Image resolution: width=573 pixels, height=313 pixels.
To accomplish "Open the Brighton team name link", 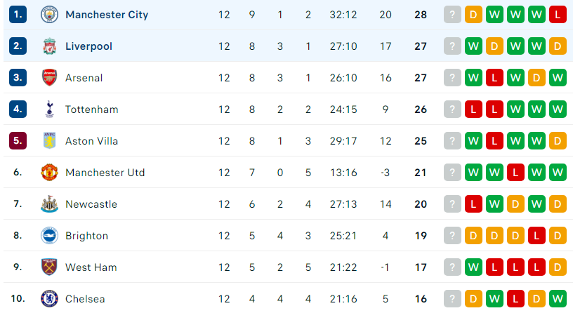I will click(86, 236).
